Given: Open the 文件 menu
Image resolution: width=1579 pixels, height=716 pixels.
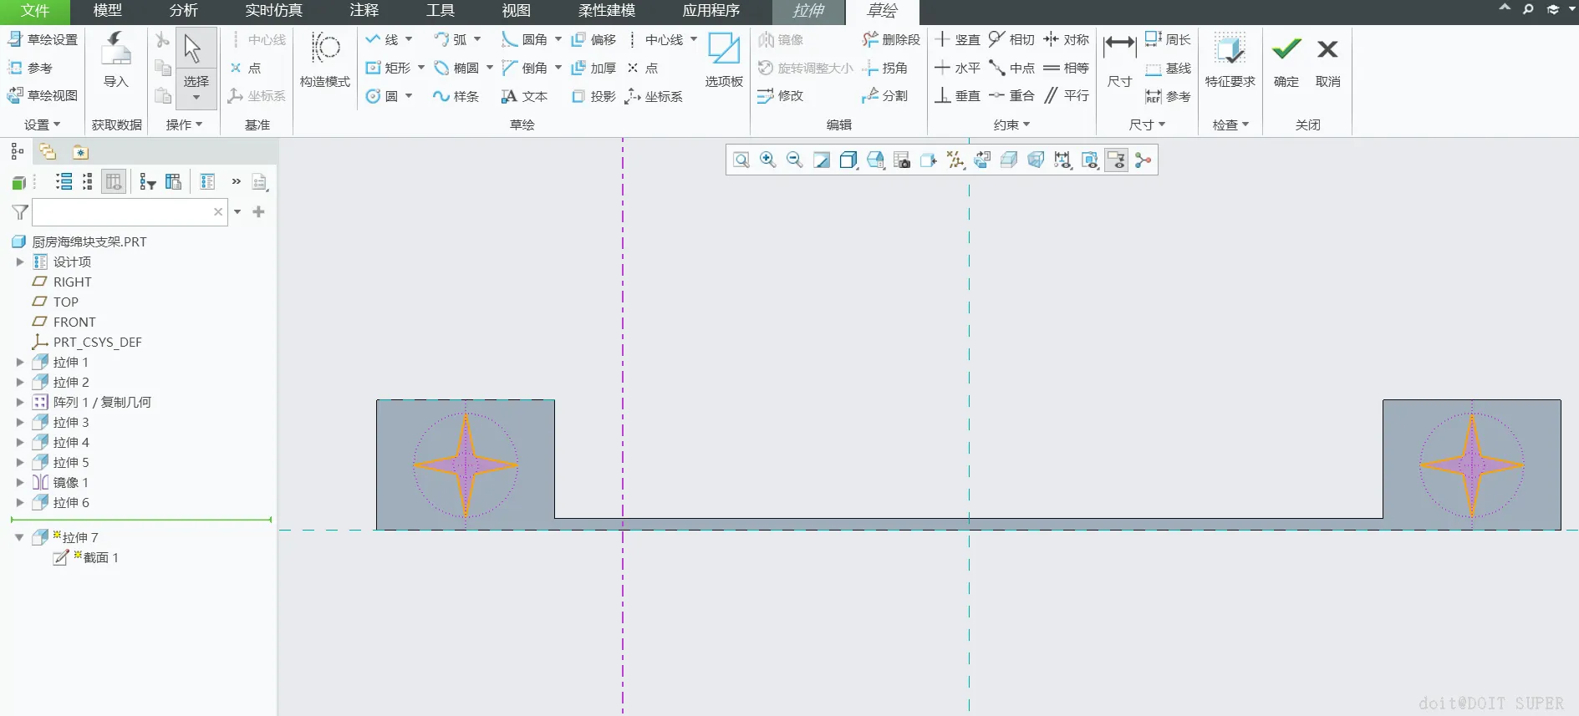Looking at the screenshot, I should 35,11.
